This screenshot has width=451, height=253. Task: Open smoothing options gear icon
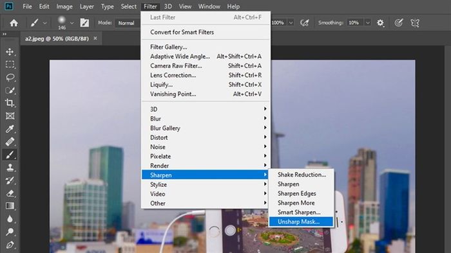pos(380,23)
